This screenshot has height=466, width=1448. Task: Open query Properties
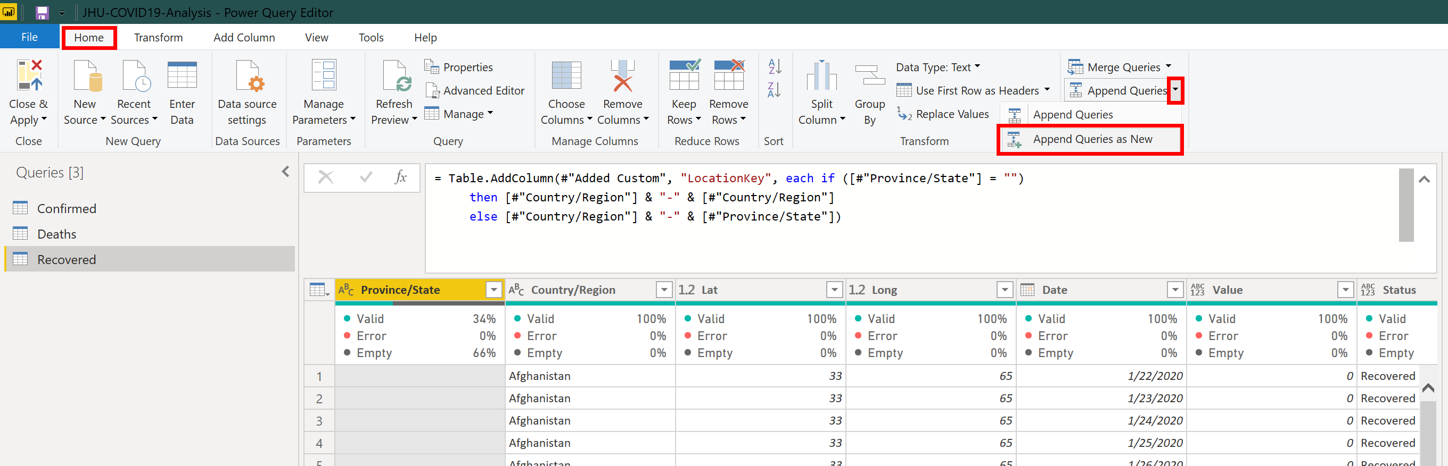point(459,67)
